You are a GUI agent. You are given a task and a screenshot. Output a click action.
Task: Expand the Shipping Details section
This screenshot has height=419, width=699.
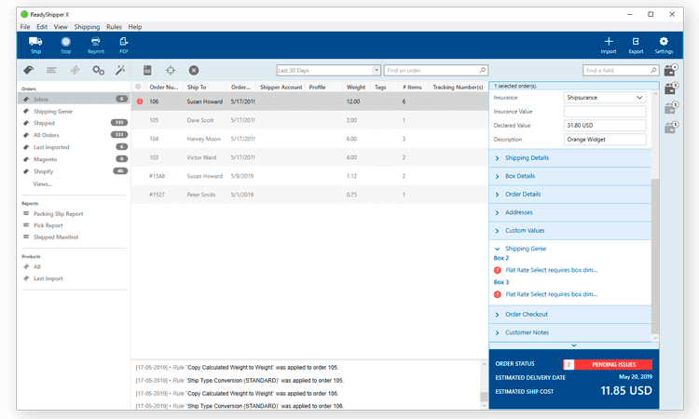[x=570, y=158]
